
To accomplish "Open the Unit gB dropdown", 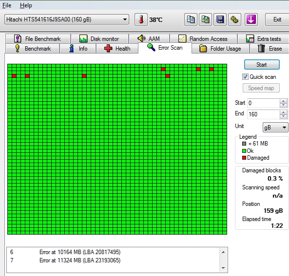I will (x=275, y=127).
